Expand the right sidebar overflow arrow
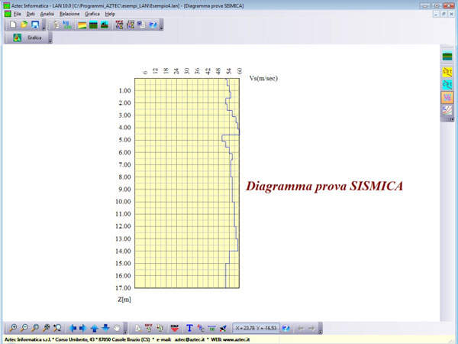 452,119
